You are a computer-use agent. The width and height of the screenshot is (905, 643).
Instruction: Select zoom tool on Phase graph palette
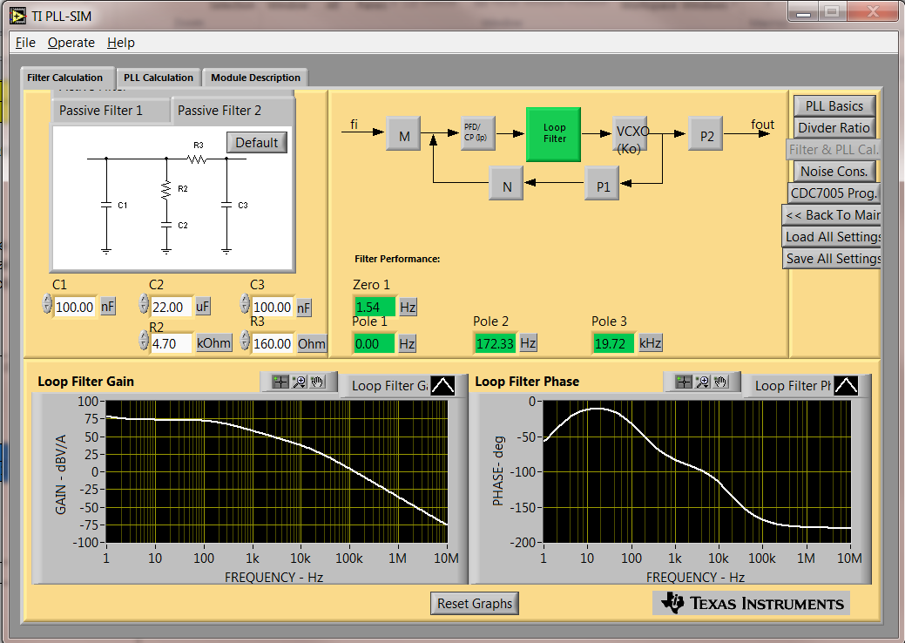coord(702,382)
